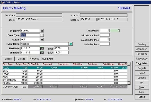This screenshot has height=102, width=151.
Task: Click the Attendees field showing 5
Action: pos(105,30)
